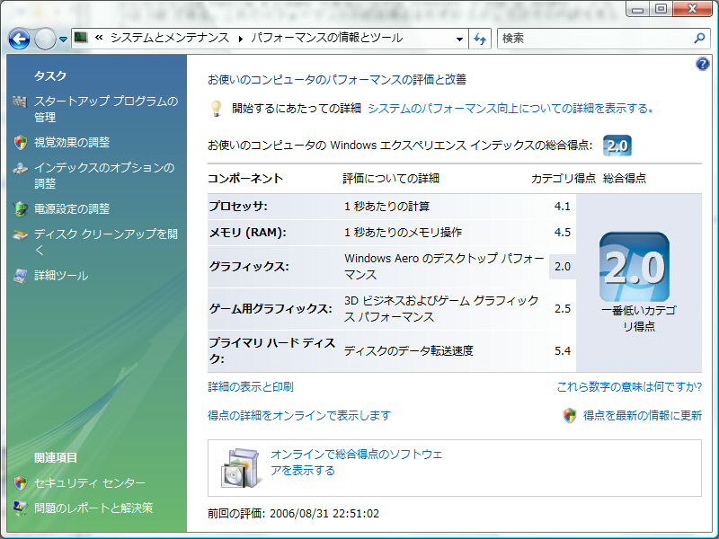
Task: Click the blue help question mark icon
Action: [x=703, y=64]
